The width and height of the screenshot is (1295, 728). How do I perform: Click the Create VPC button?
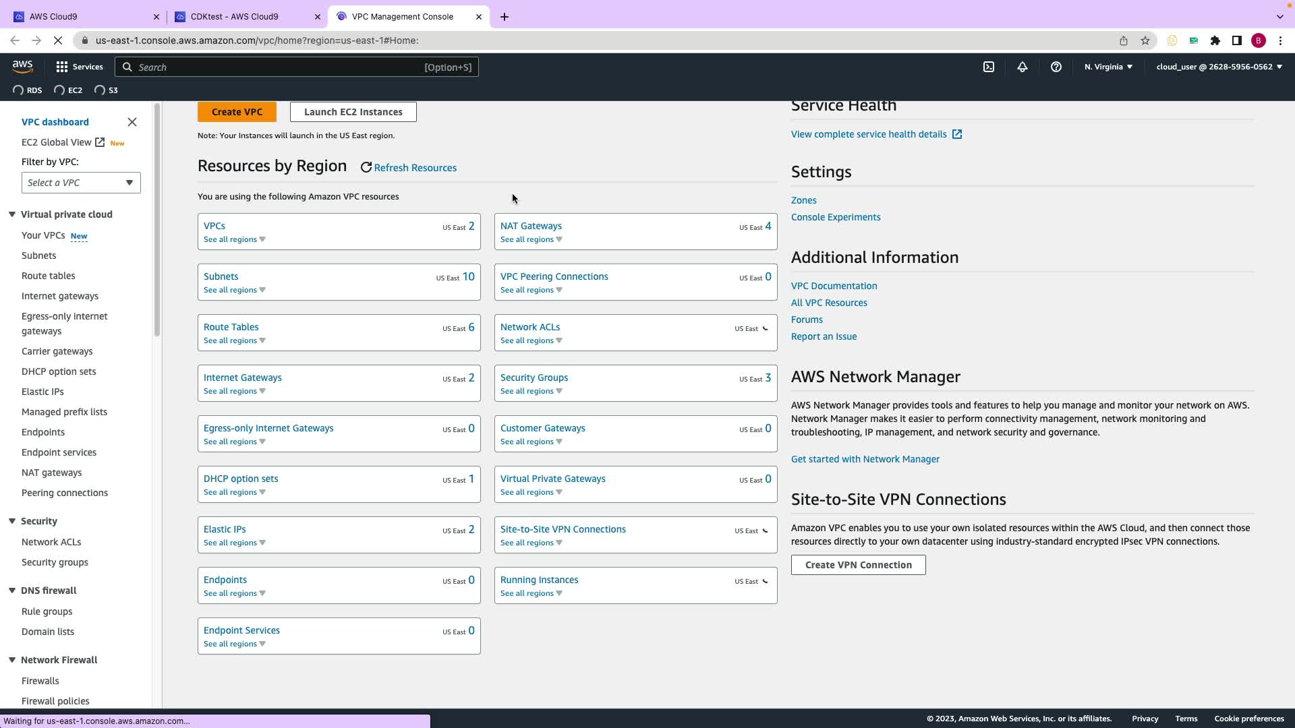pyautogui.click(x=237, y=112)
